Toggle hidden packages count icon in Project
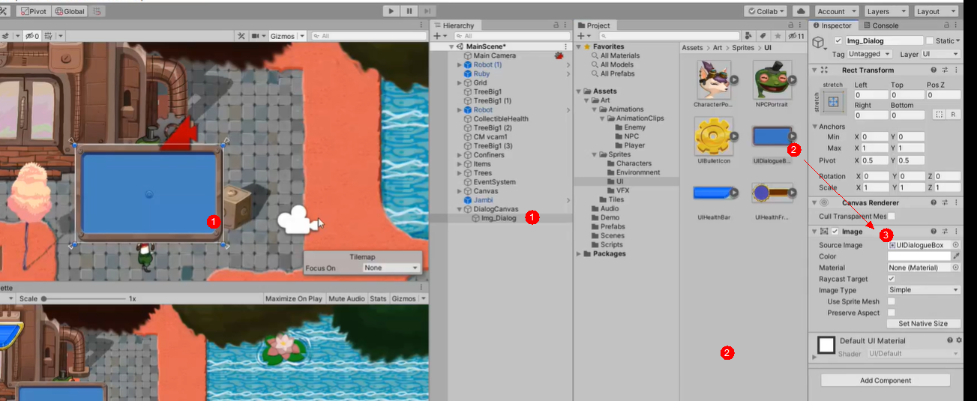The image size is (977, 401). pyautogui.click(x=796, y=36)
